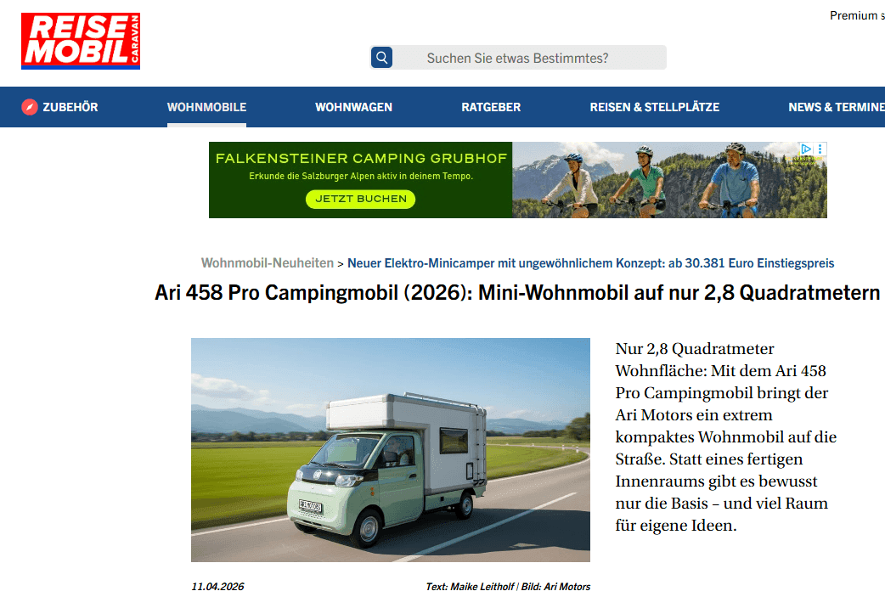Click the credit 'Text: Maike Leitholf'

tap(470, 587)
